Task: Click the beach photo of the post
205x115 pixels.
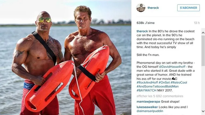Action: (66, 57)
